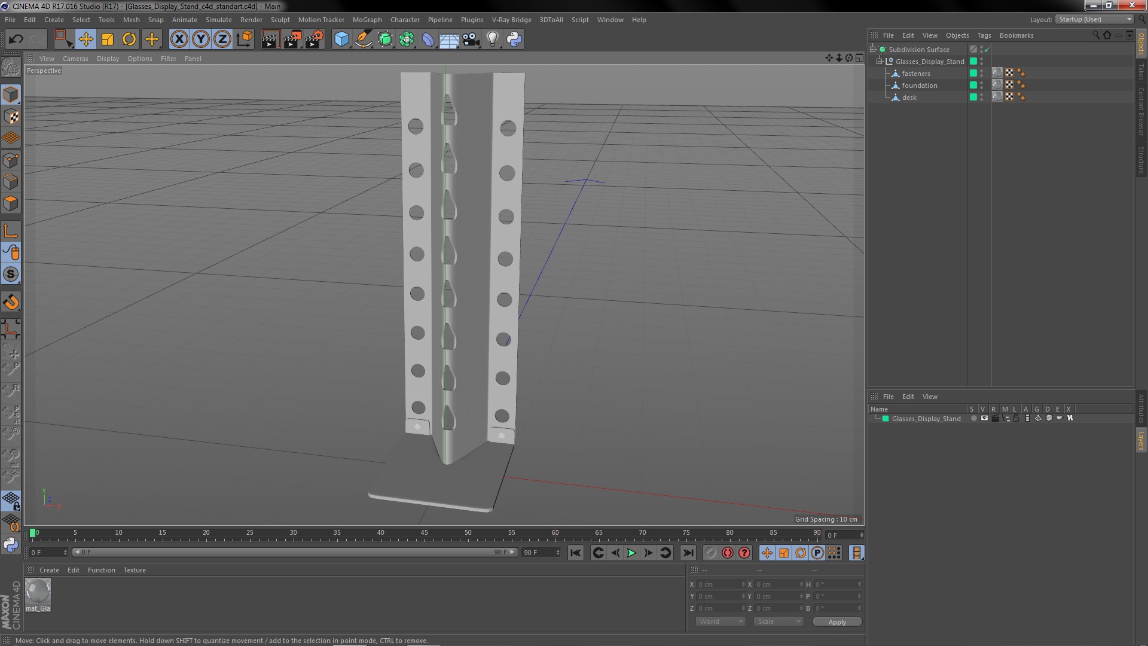Add Cube primitive object
Image resolution: width=1148 pixels, height=646 pixels.
[341, 39]
